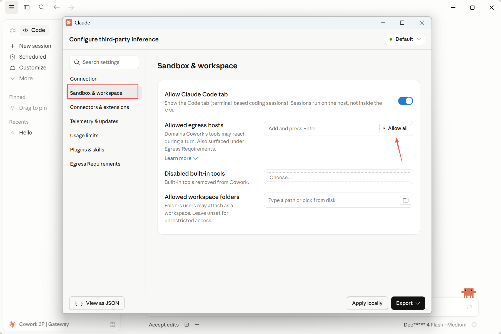Image resolution: width=501 pixels, height=334 pixels.
Task: Click the folder picker icon for workspace folders
Action: 405,200
